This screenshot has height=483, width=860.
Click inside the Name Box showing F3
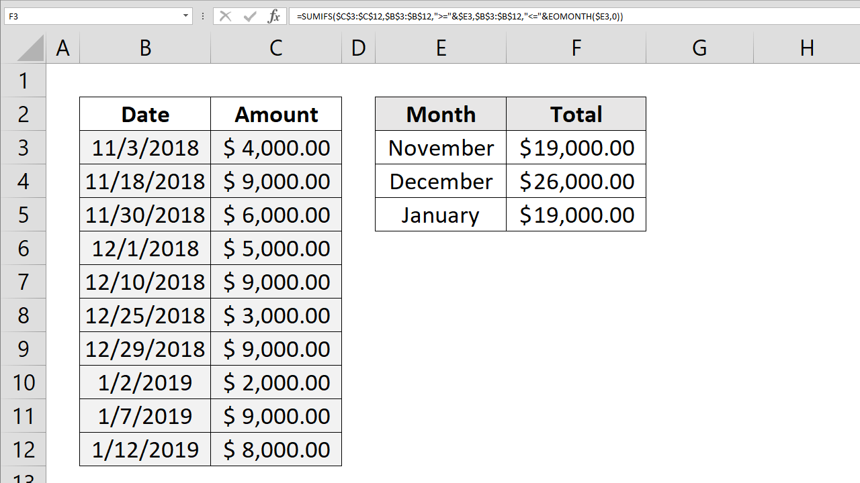(x=94, y=16)
